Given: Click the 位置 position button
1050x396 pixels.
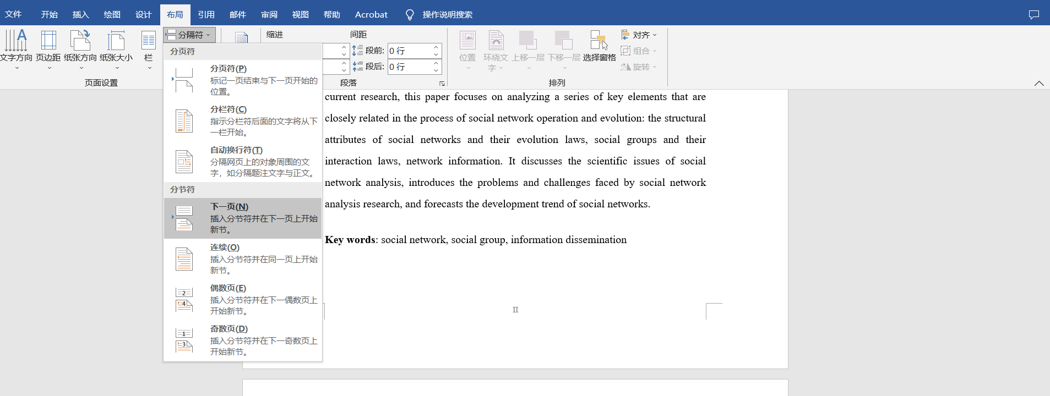Looking at the screenshot, I should point(467,51).
